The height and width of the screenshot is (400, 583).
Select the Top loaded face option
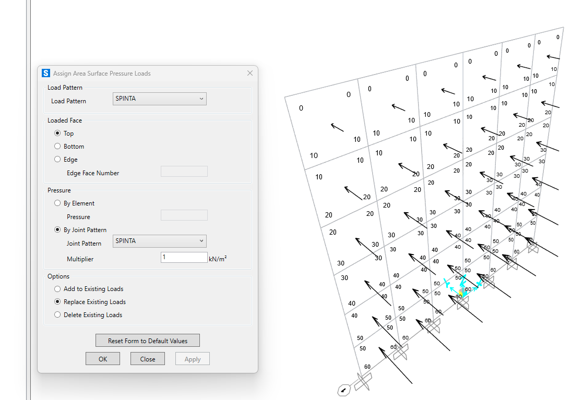tap(58, 134)
